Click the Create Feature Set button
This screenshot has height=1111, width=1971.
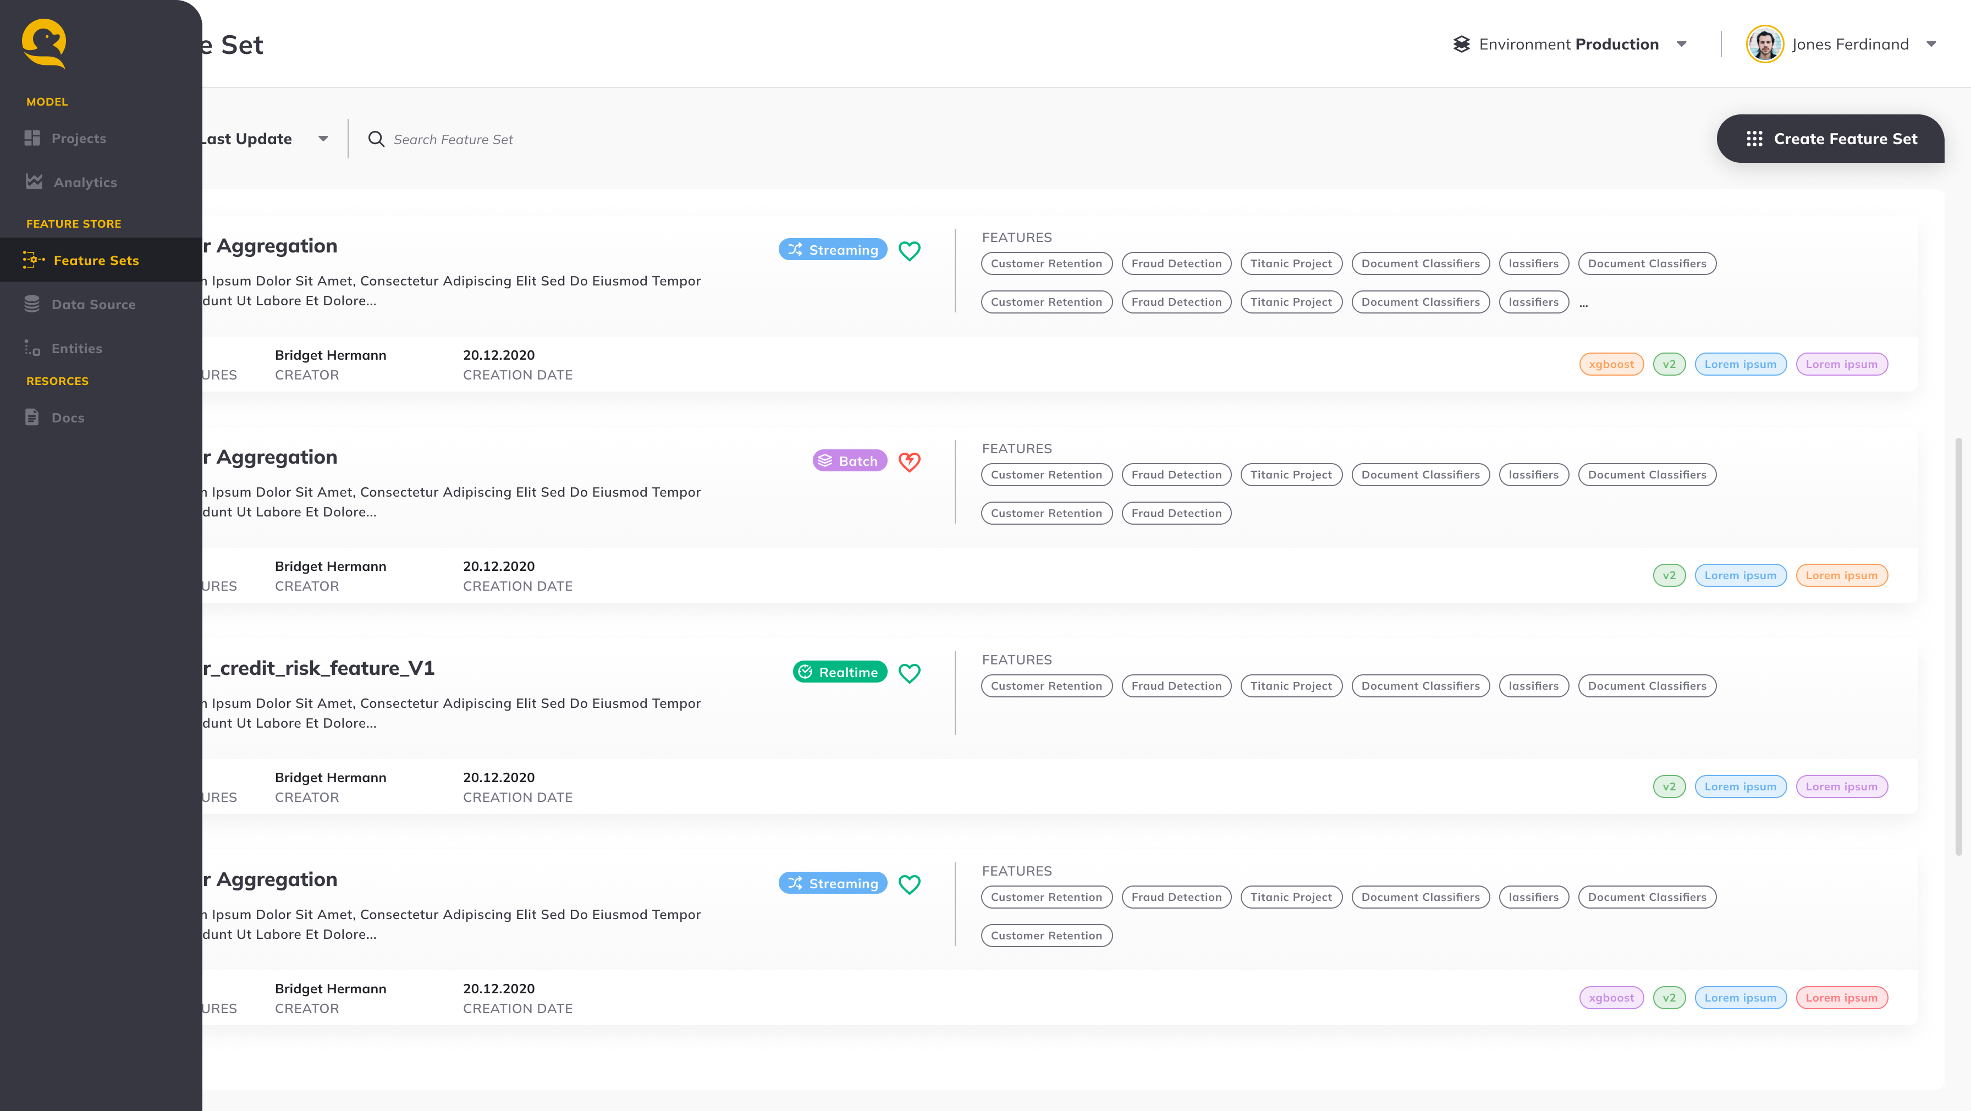pos(1829,138)
